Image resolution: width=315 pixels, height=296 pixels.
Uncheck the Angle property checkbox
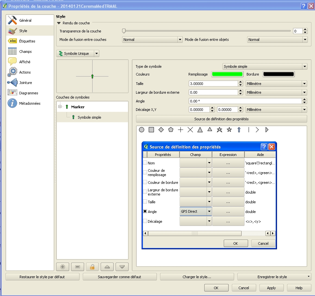tap(145, 211)
